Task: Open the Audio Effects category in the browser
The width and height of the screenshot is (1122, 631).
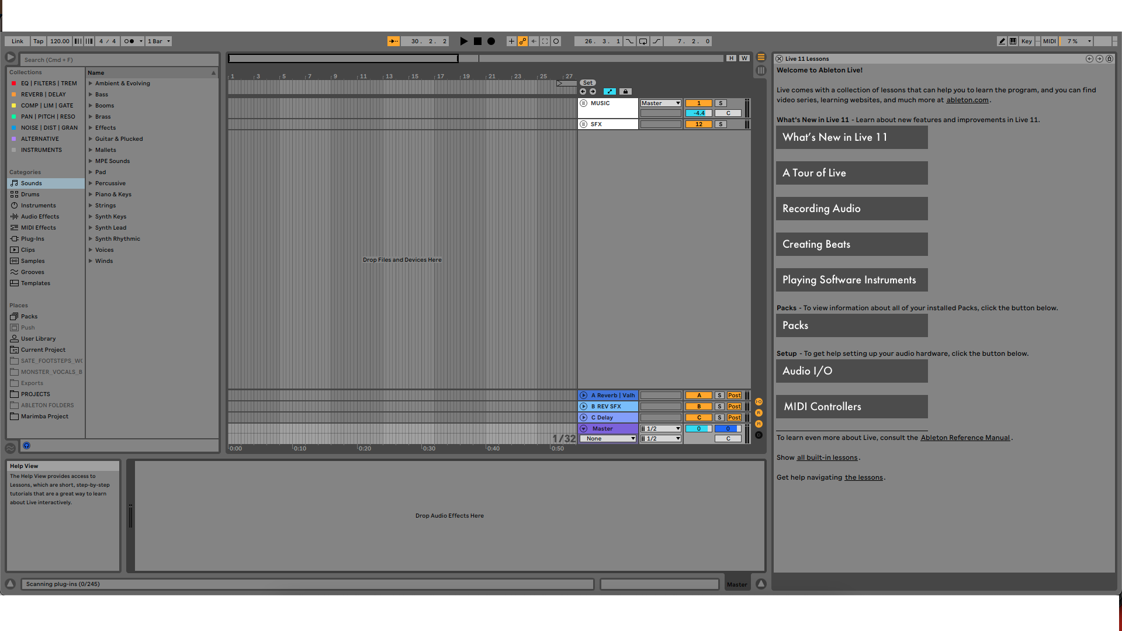Action: pyautogui.click(x=38, y=216)
